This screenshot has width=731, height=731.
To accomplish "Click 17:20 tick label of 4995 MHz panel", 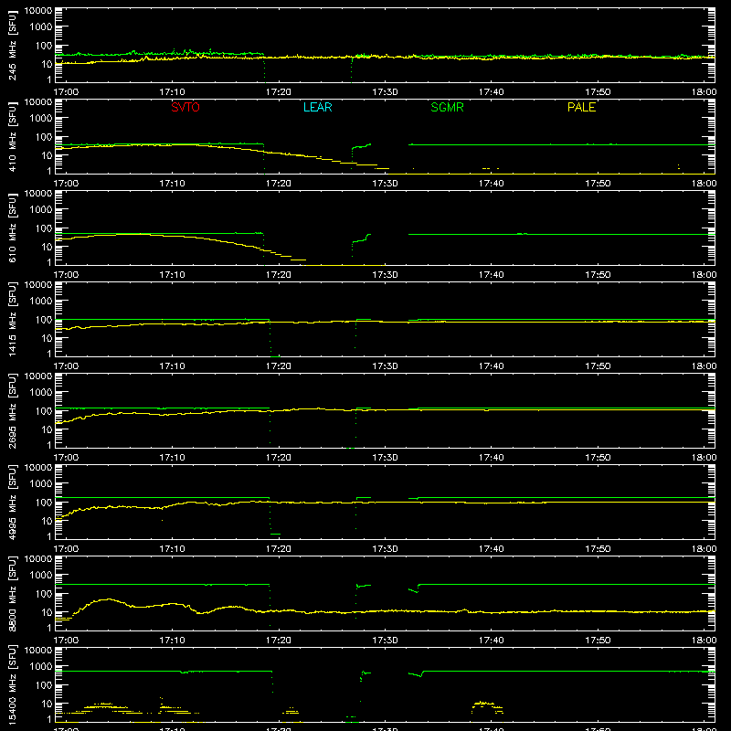I will (x=279, y=549).
